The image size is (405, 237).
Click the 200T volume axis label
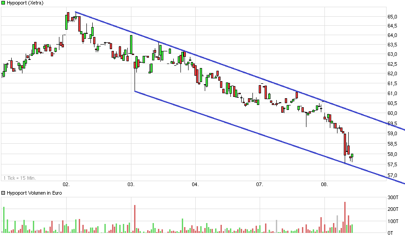tap(393, 209)
